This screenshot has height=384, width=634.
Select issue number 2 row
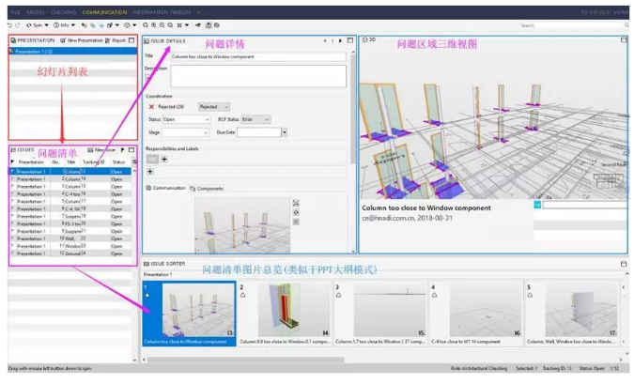point(70,179)
